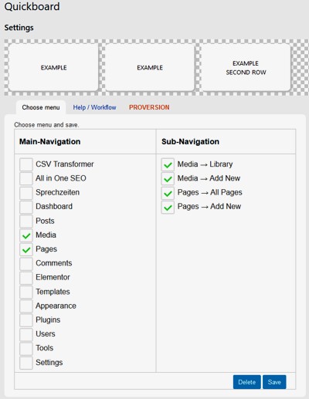The width and height of the screenshot is (309, 399).
Task: Check the CSV Transformer checkbox
Action: point(26,164)
